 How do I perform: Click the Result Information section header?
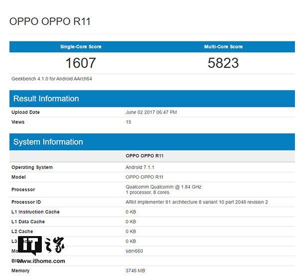click(x=152, y=99)
